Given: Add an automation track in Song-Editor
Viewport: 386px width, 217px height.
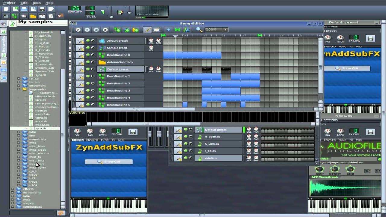Looking at the screenshot, I should (135, 30).
